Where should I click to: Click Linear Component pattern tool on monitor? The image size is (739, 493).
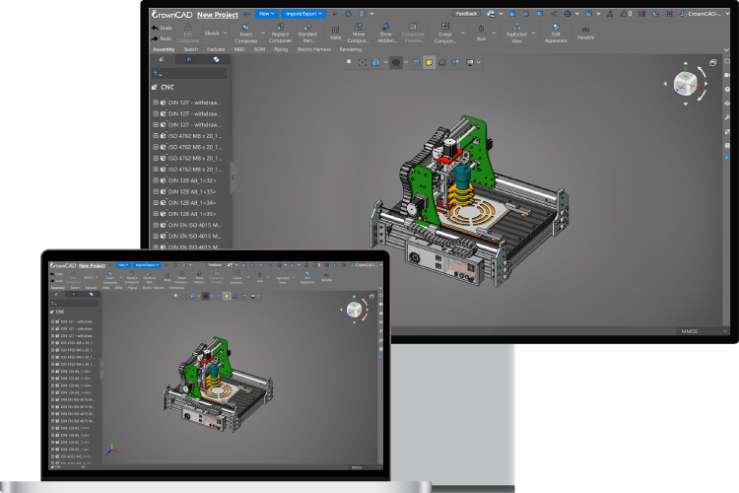point(445,33)
